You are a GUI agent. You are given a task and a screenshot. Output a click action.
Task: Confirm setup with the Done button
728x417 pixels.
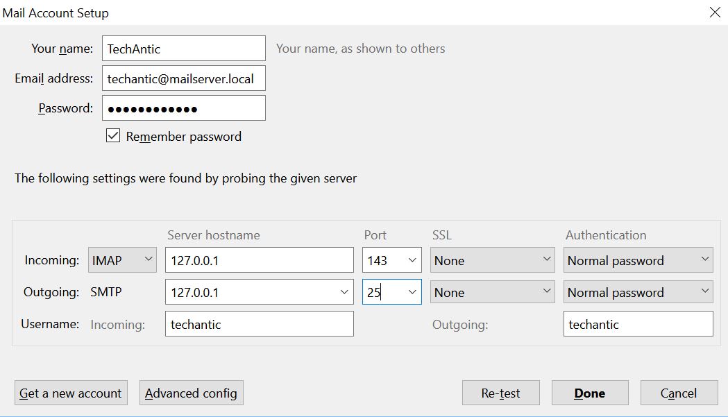589,393
